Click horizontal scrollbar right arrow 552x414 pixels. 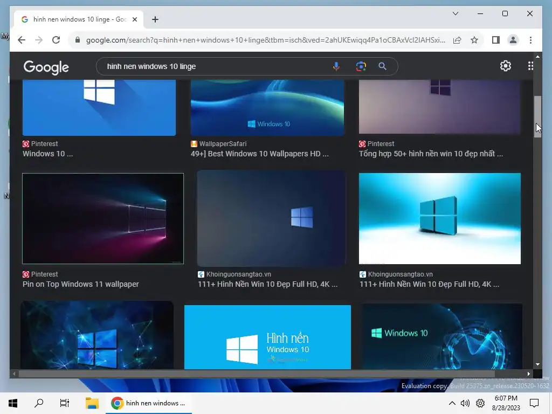click(x=529, y=374)
